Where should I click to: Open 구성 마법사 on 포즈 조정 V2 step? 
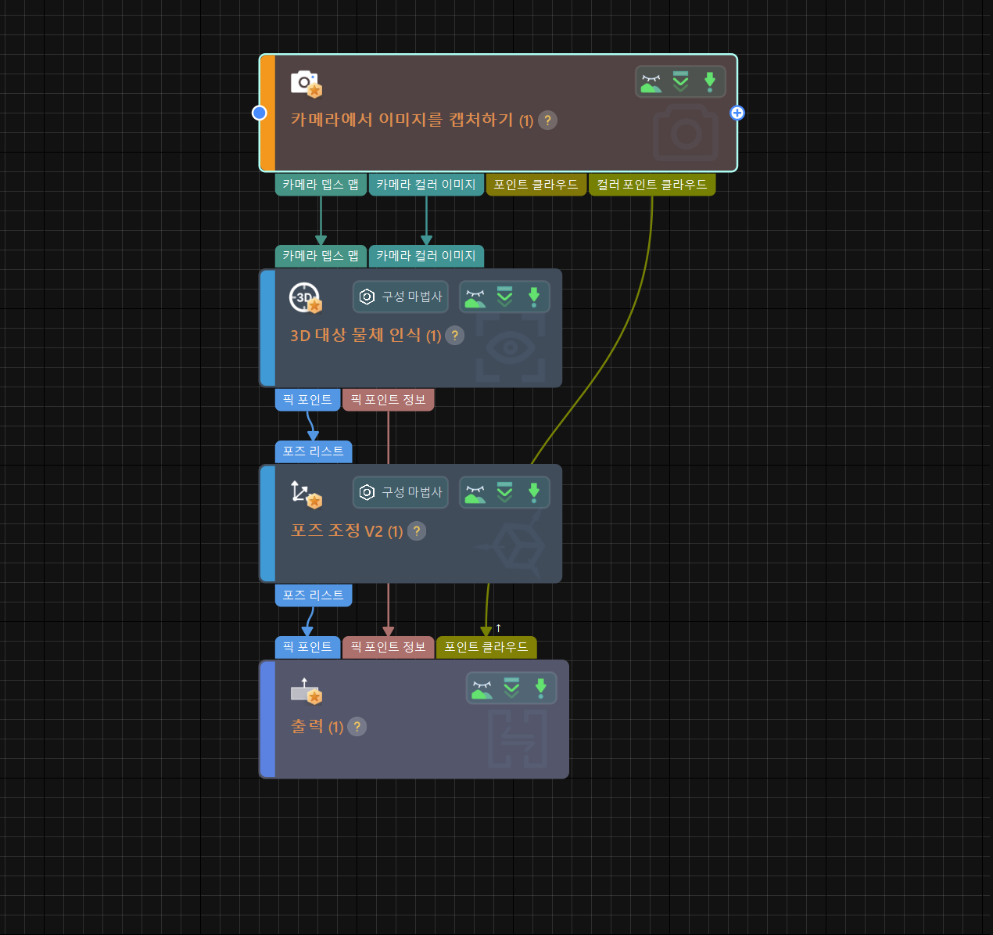(400, 492)
